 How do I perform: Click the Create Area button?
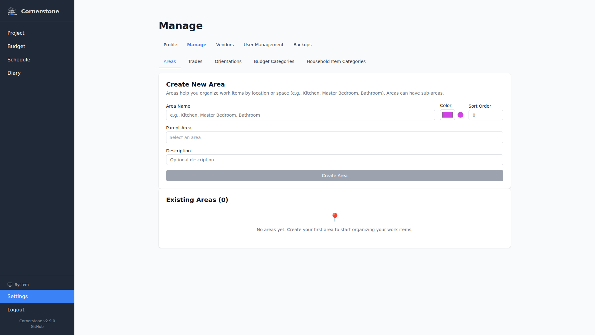coord(335,176)
